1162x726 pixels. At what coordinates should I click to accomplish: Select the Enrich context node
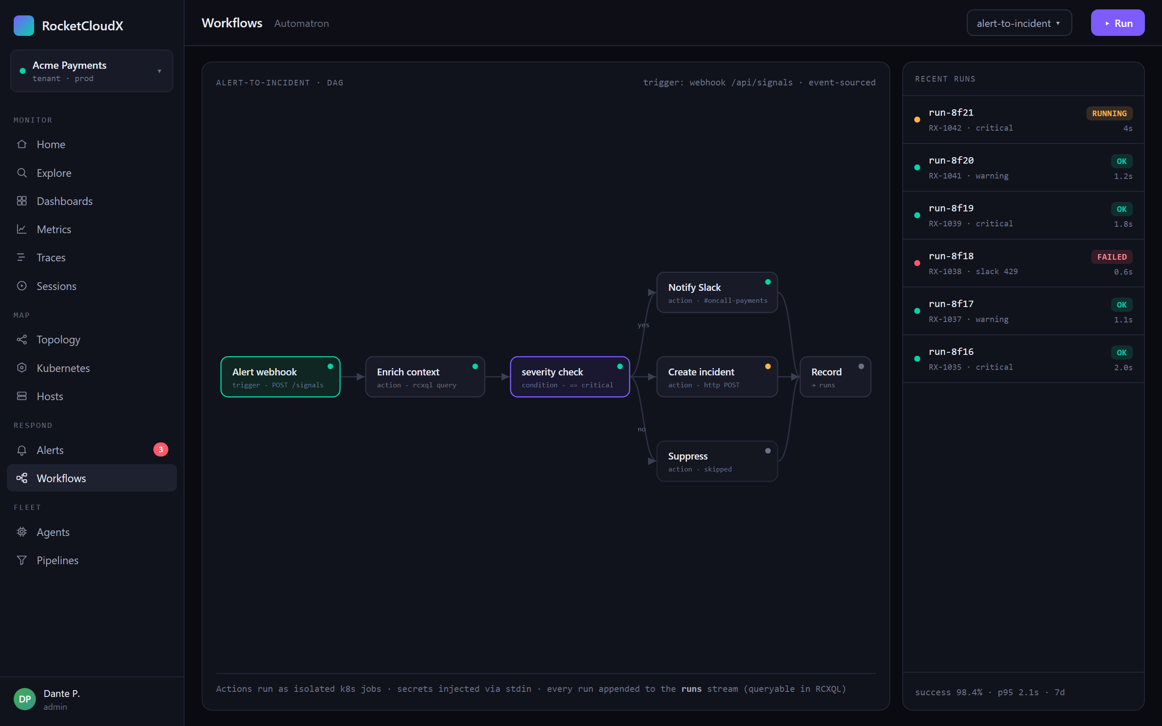tap(425, 377)
